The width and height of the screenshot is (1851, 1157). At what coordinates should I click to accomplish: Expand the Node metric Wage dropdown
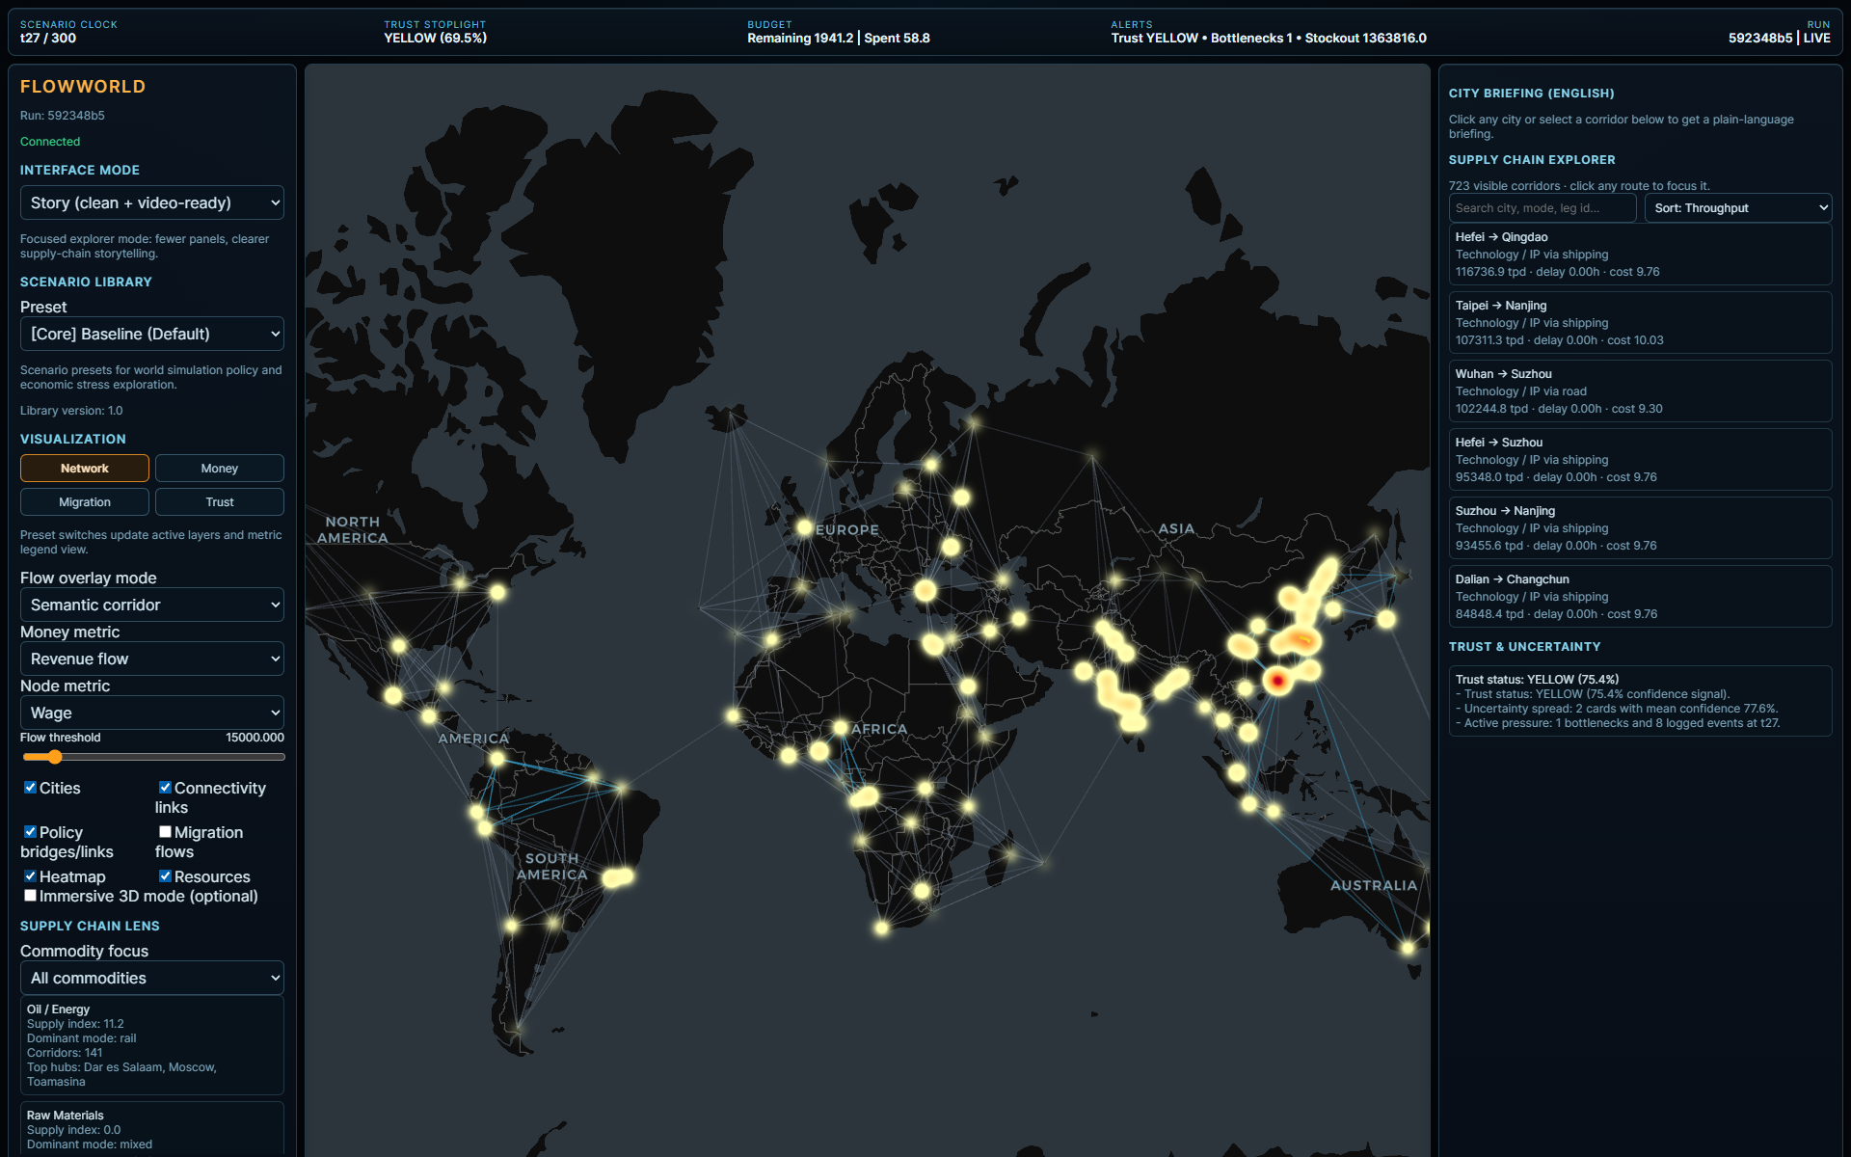(x=152, y=713)
